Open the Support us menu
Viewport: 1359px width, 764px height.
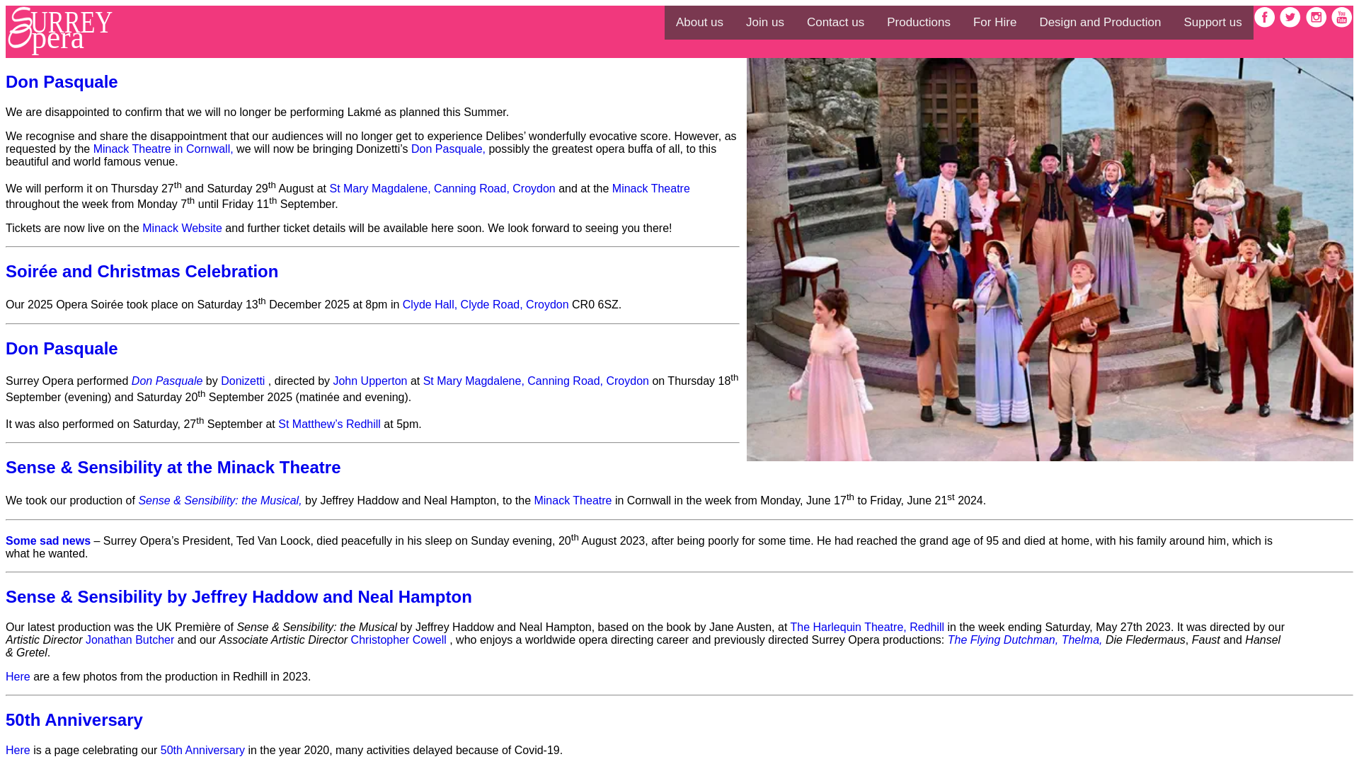click(x=1212, y=23)
